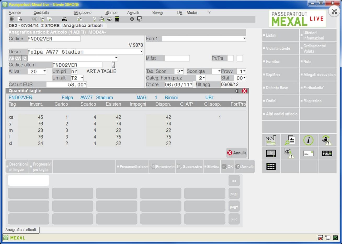Screen dimensions: 342x244
Task: Click the printer icon in the toolbar
Action: pos(64,19)
